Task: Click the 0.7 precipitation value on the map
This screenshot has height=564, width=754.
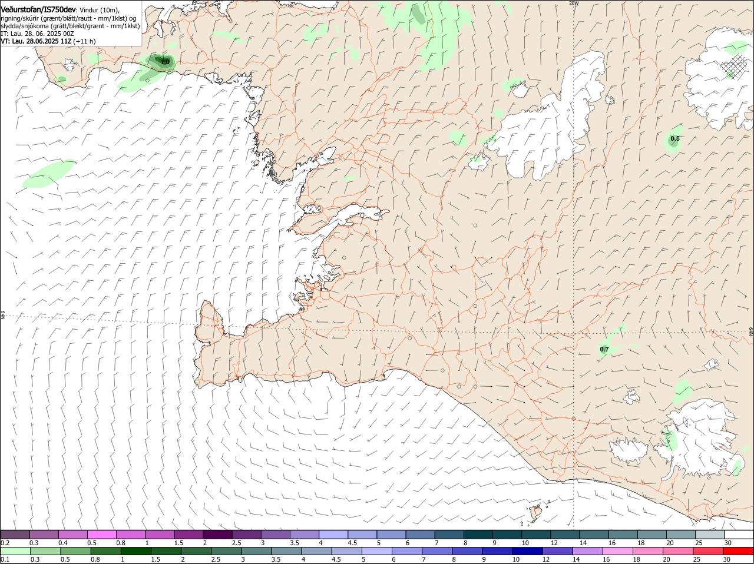Action: 604,350
